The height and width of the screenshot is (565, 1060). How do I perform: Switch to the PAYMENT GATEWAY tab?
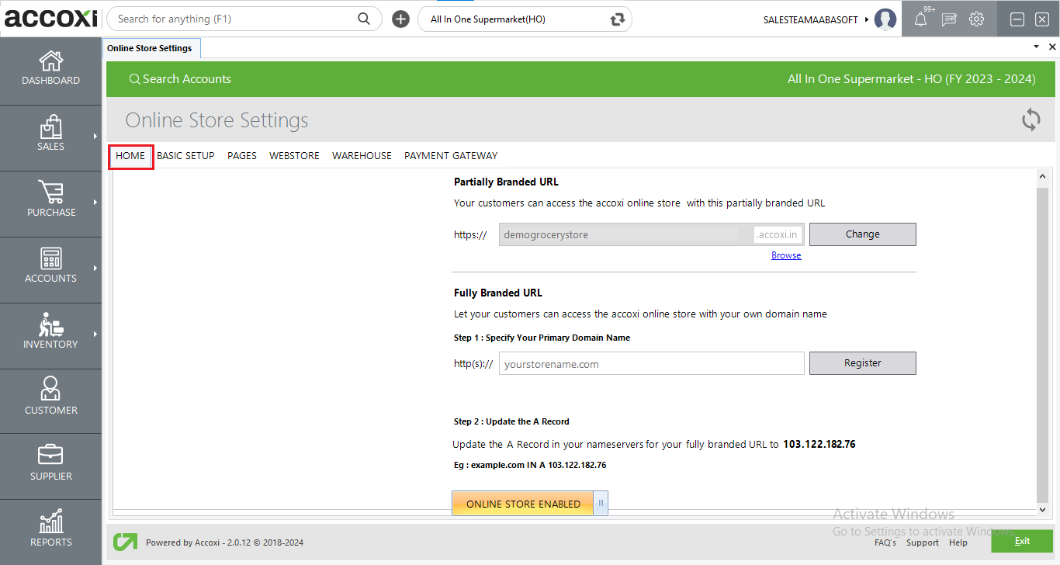pyautogui.click(x=451, y=155)
